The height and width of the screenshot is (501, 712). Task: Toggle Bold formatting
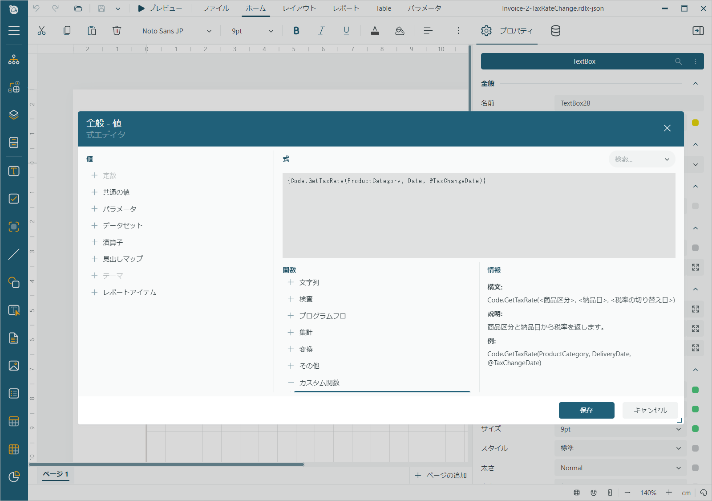coord(296,31)
